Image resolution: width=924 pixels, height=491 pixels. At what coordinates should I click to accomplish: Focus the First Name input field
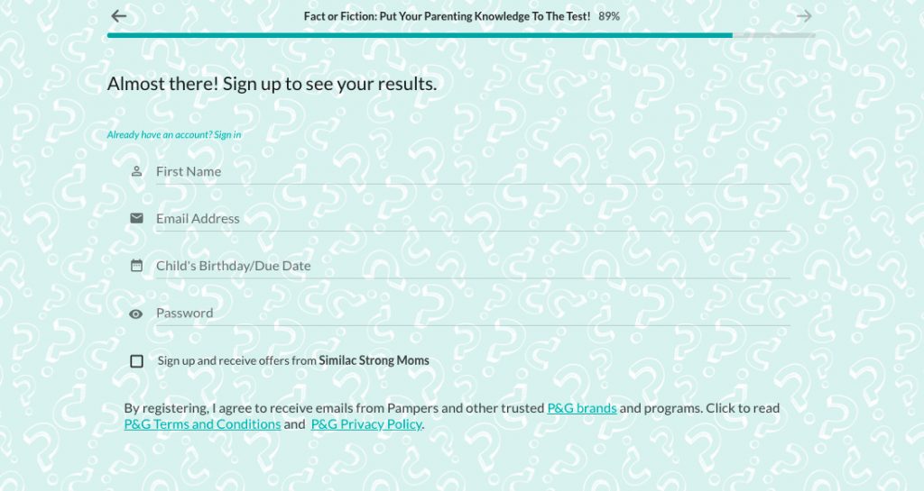(x=472, y=171)
